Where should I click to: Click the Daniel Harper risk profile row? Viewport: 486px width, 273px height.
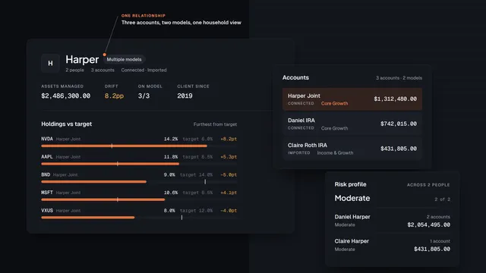pos(393,221)
